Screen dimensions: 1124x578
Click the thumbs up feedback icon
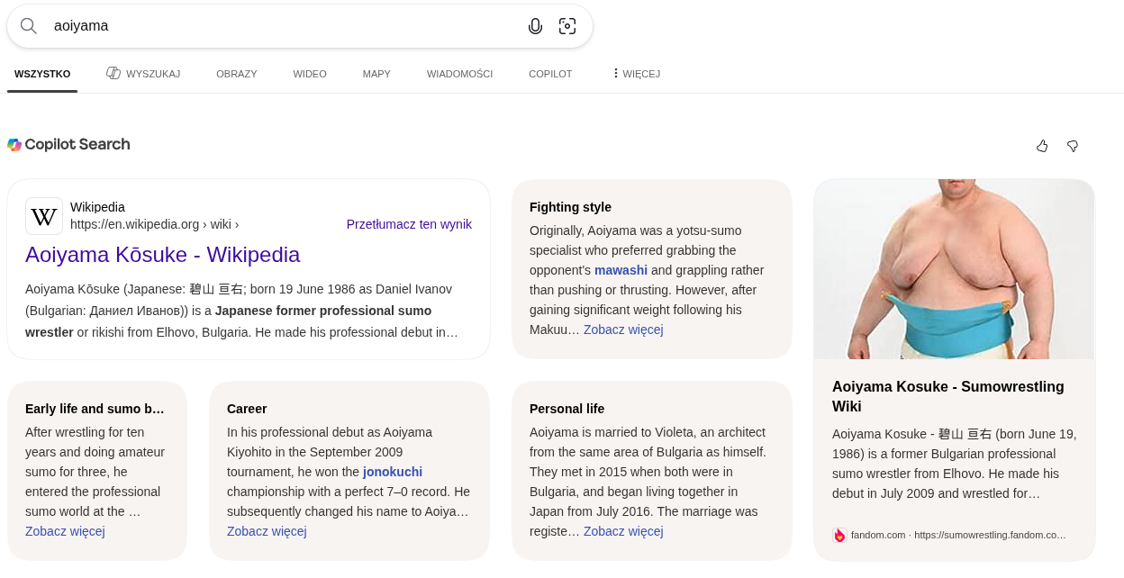[x=1042, y=146]
